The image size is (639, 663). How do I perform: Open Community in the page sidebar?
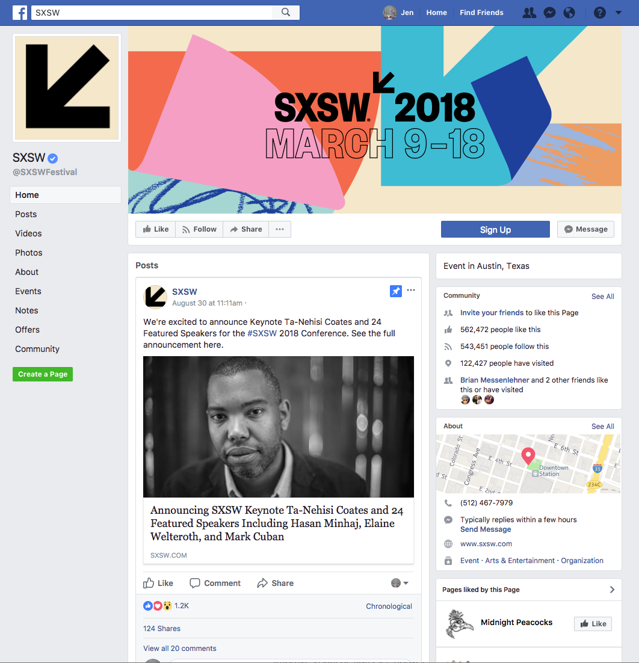click(37, 349)
